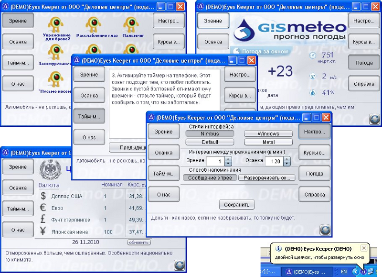The image size is (382, 277).
Task: Show hidden tray icons arrow
Action: pyautogui.click(x=355, y=271)
